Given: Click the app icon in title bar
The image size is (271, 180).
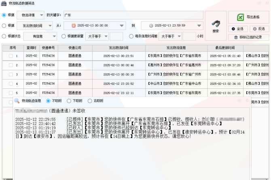Looking at the screenshot, I should coord(4,3).
